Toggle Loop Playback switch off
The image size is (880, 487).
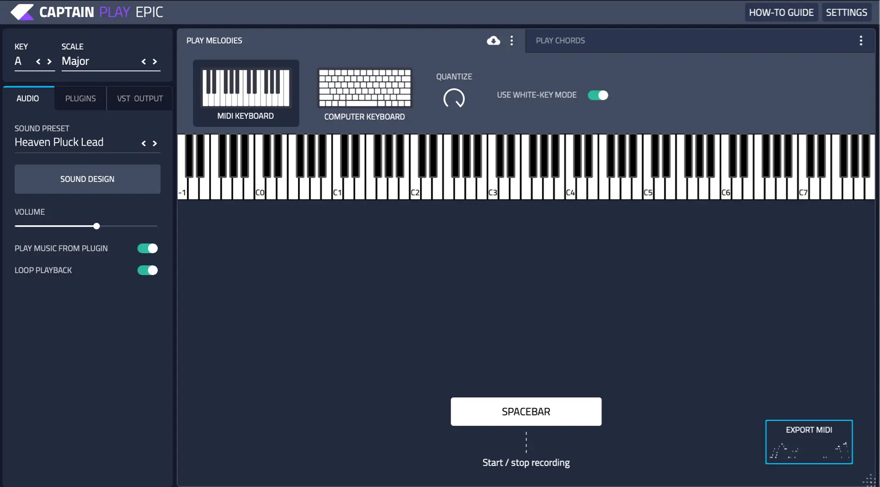tap(148, 270)
